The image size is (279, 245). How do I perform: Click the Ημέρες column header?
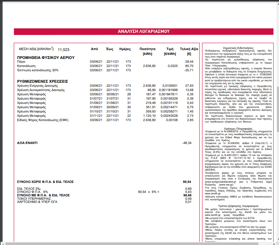[x=125, y=49]
